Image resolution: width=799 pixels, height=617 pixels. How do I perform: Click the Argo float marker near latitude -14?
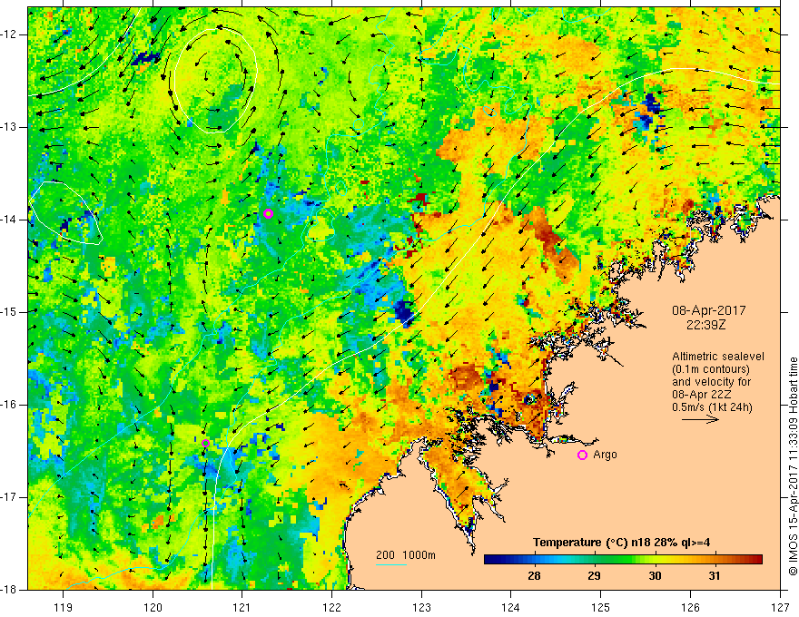269,214
